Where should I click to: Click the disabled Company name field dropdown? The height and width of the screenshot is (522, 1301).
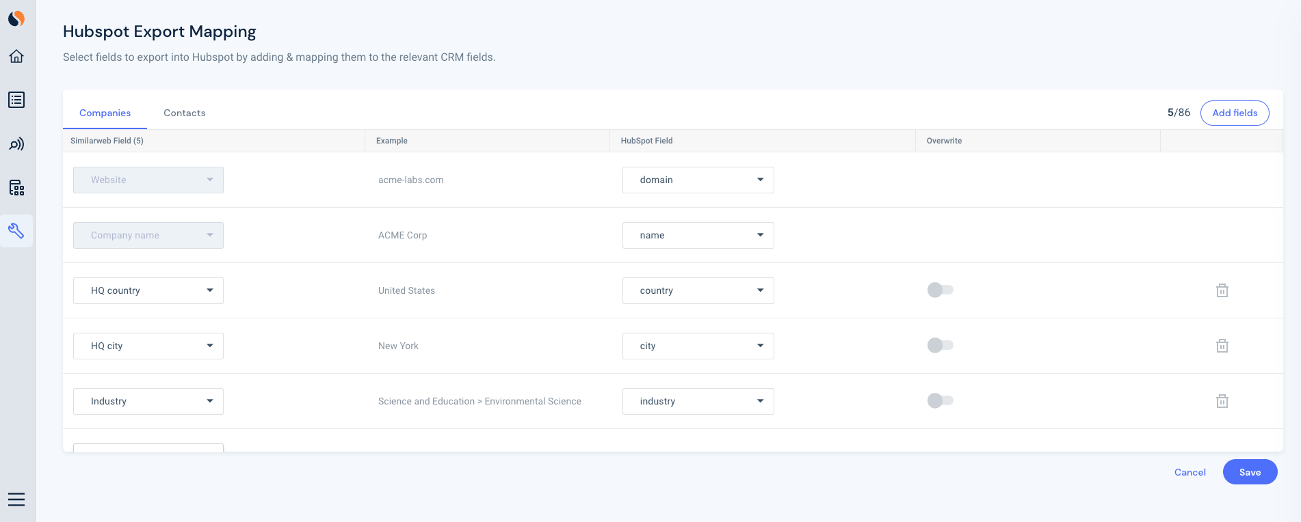[x=148, y=235]
